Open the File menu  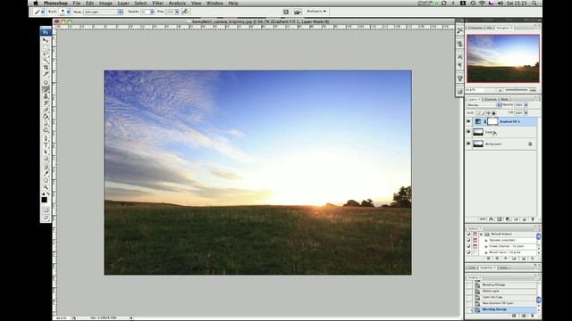(77, 4)
